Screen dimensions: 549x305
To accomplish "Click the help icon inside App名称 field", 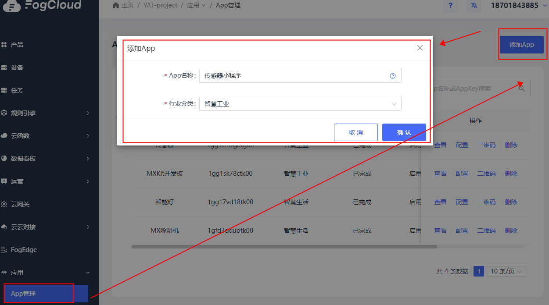I will pyautogui.click(x=393, y=76).
